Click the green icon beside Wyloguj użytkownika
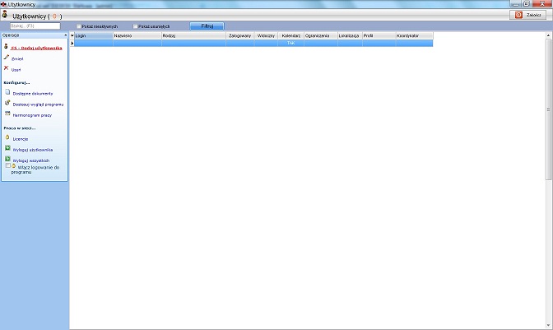Image resolution: width=553 pixels, height=330 pixels. [7, 148]
